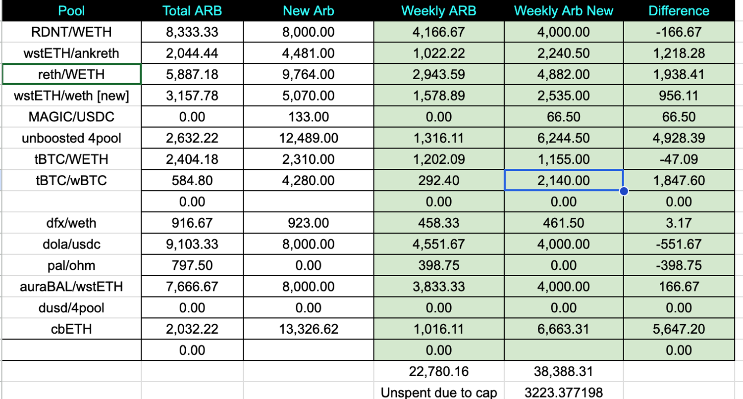Select tBTC/wBTC Total ARB value 584.80

[192, 181]
